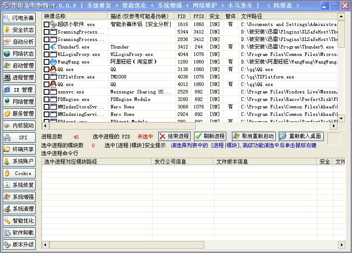Click 阿里旺旺(淘宝版) description cell
The height and width of the screenshot is (253, 352).
pyautogui.click(x=133, y=62)
